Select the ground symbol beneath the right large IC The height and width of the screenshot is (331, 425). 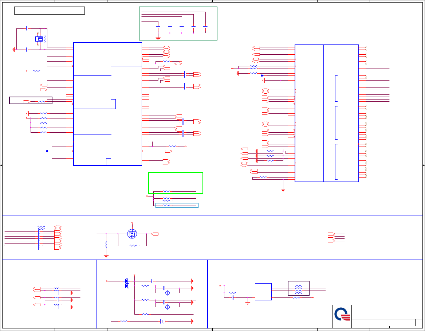tap(283, 190)
